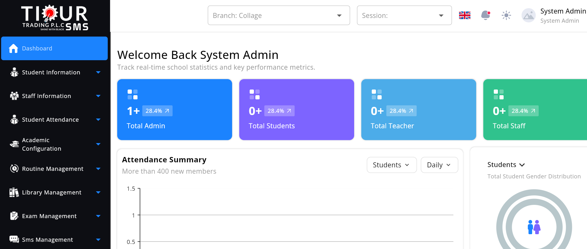Viewport: 587px width, 249px height.
Task: Click the Library Management books icon
Action: point(14,192)
